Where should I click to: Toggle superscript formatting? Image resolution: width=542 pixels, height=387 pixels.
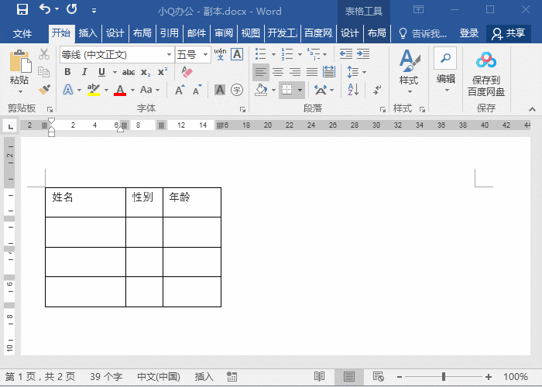pos(163,72)
